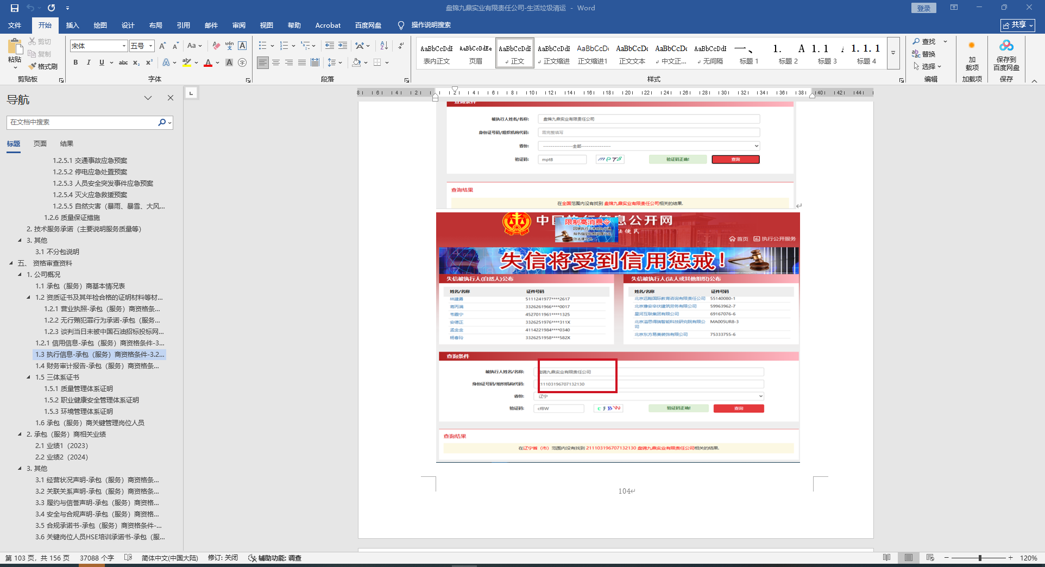Collapse the 1.5 三体系证书 heading
The height and width of the screenshot is (567, 1045).
tap(29, 377)
